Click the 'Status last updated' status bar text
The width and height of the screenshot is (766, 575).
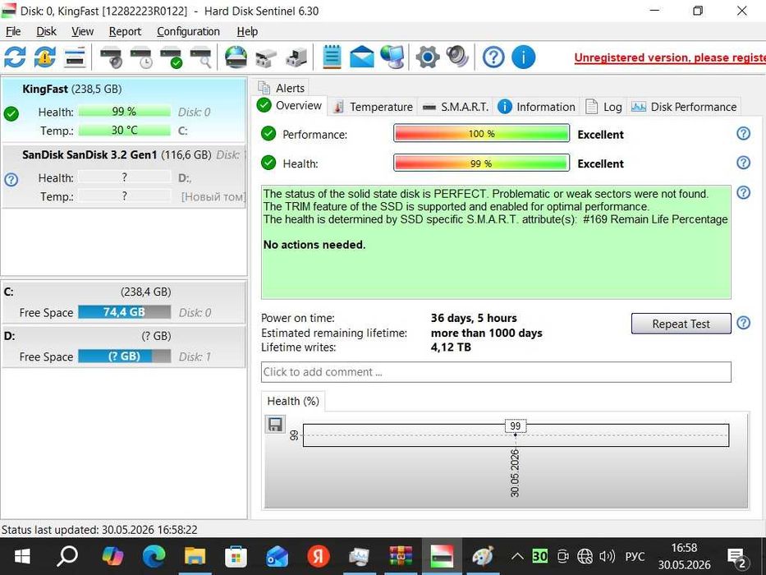pos(99,530)
